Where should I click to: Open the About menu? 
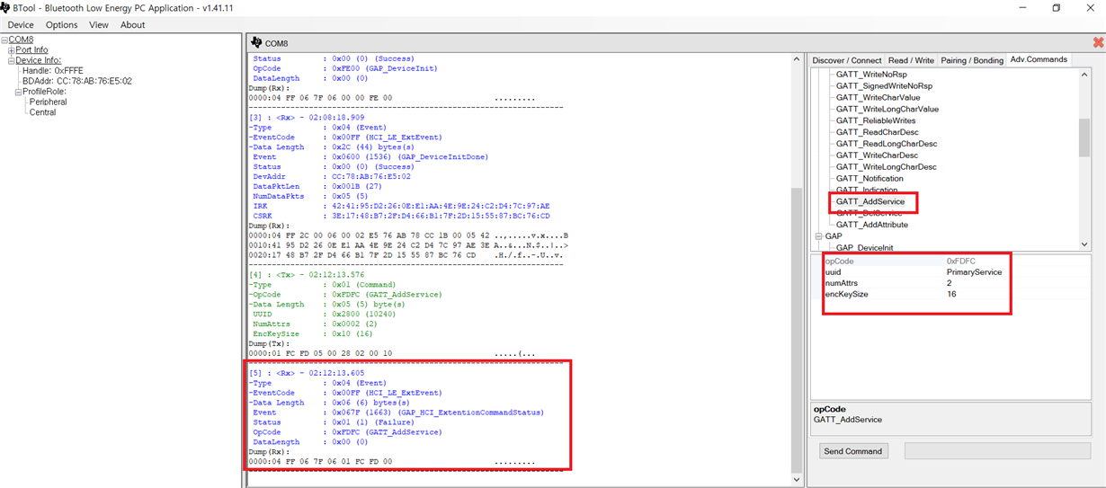(133, 25)
